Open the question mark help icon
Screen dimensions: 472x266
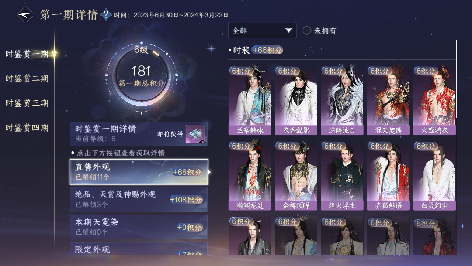tap(106, 15)
